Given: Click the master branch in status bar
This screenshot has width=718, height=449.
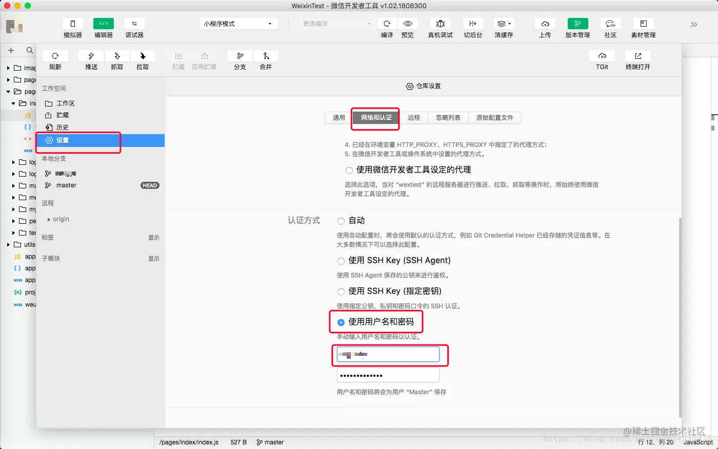Looking at the screenshot, I should coord(270,442).
